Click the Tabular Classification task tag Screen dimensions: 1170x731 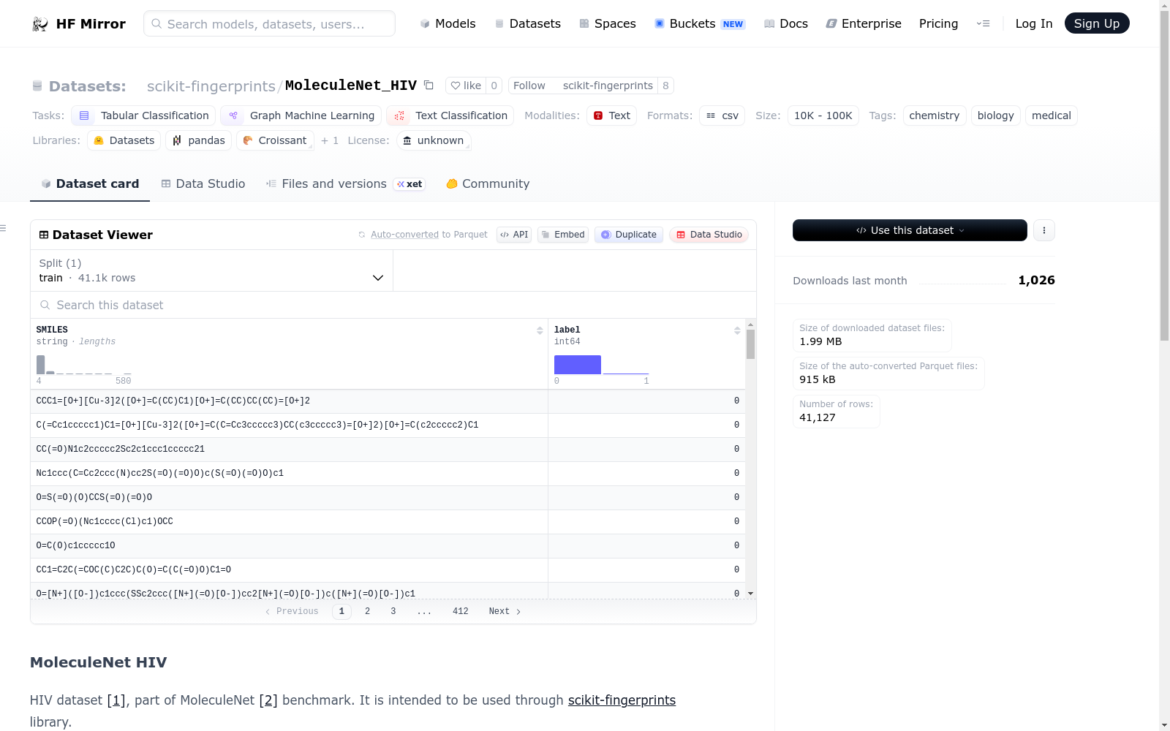[143, 115]
